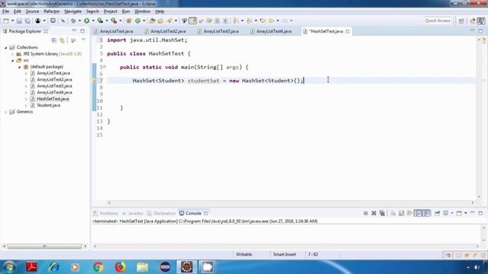Viewport: 488px width, 274px height.
Task: Expand the Generics project node
Action: tap(5, 112)
